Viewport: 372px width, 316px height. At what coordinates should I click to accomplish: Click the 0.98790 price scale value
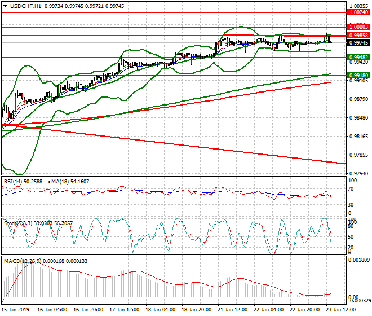(359, 99)
